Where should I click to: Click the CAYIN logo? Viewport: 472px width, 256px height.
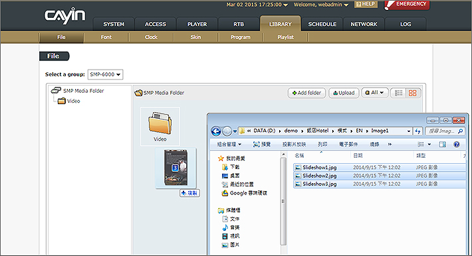64,16
